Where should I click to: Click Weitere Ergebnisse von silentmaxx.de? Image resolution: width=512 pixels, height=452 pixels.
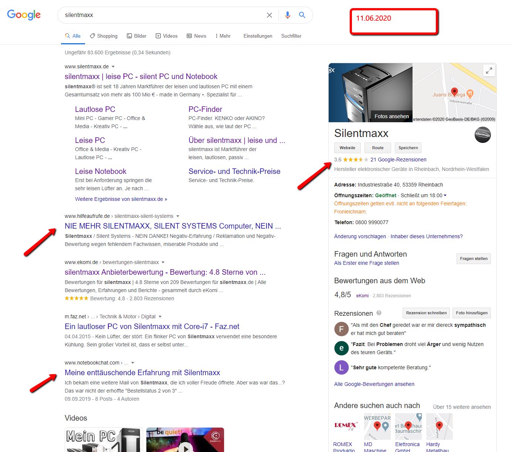121,199
